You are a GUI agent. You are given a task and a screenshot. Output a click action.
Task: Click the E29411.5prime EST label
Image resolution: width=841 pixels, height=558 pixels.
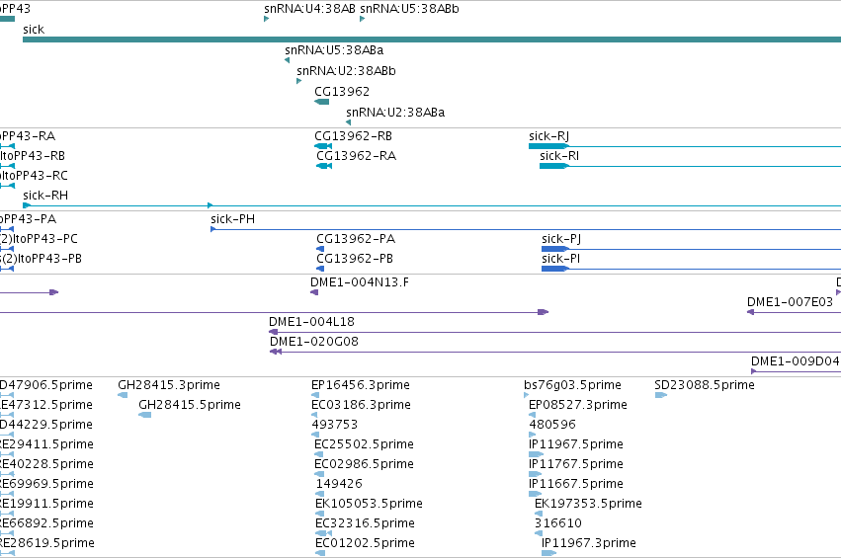46,444
